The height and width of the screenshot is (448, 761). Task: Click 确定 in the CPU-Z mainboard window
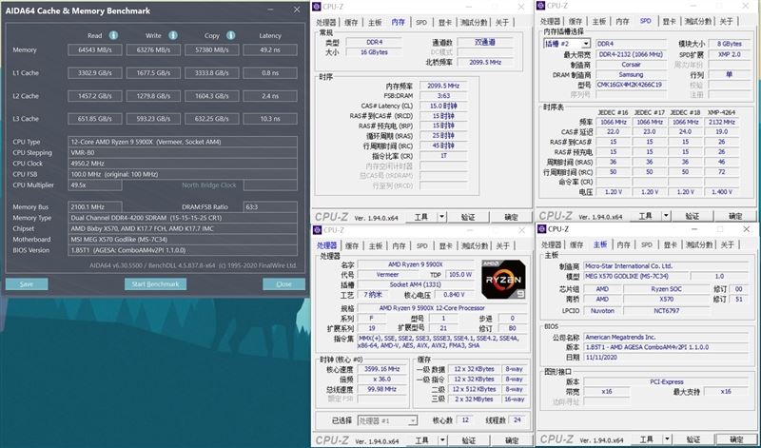736,438
